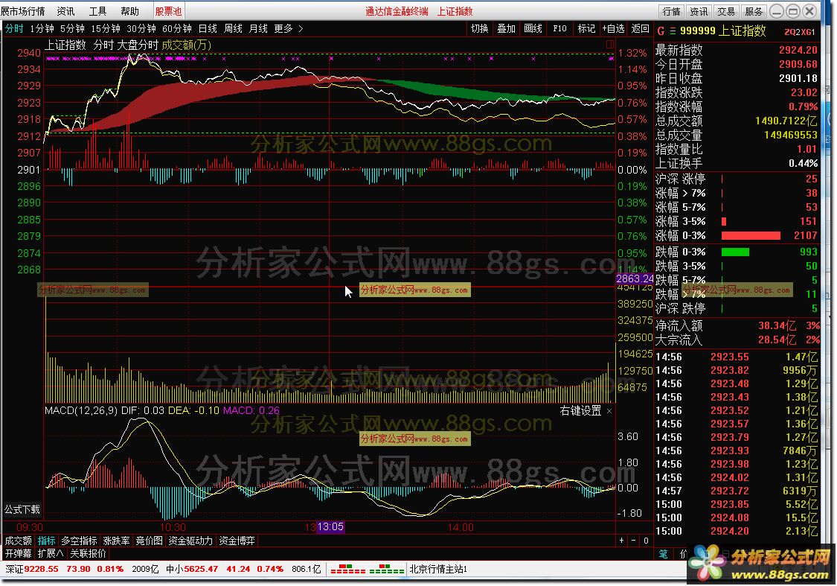
Task: Click the 13:05 time marker on axis
Action: [x=330, y=527]
